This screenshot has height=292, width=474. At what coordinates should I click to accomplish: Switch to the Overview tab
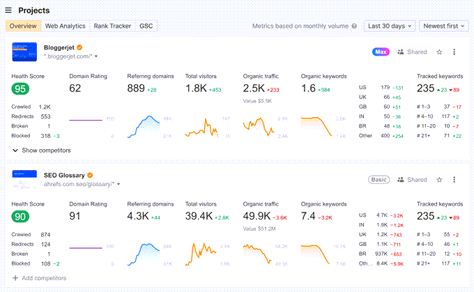23,26
